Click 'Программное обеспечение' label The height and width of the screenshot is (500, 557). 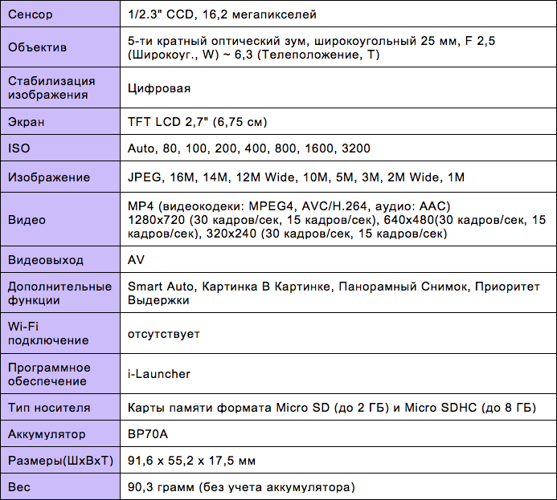[49, 374]
